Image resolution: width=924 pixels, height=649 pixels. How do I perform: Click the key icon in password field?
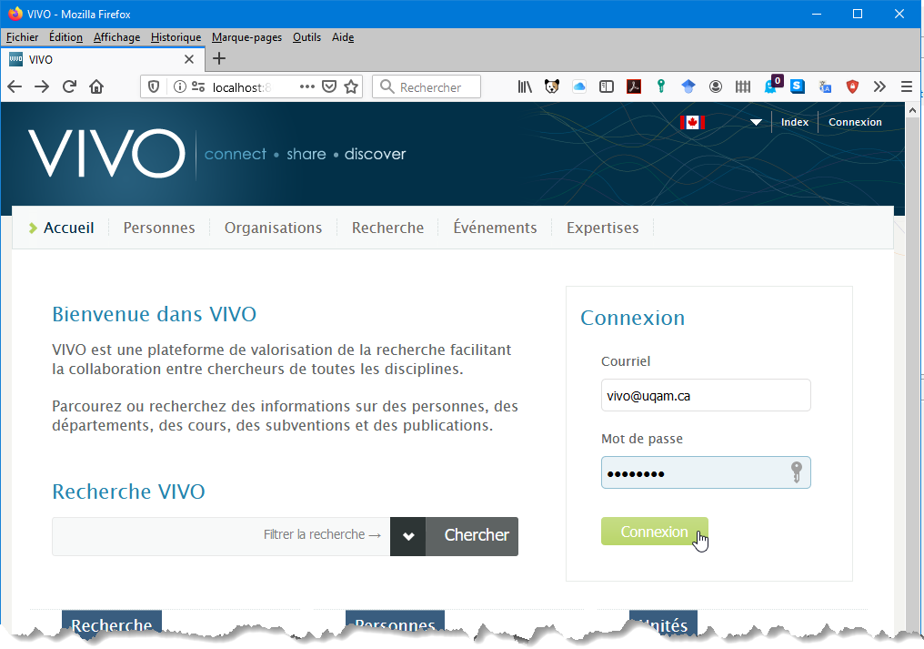[796, 472]
